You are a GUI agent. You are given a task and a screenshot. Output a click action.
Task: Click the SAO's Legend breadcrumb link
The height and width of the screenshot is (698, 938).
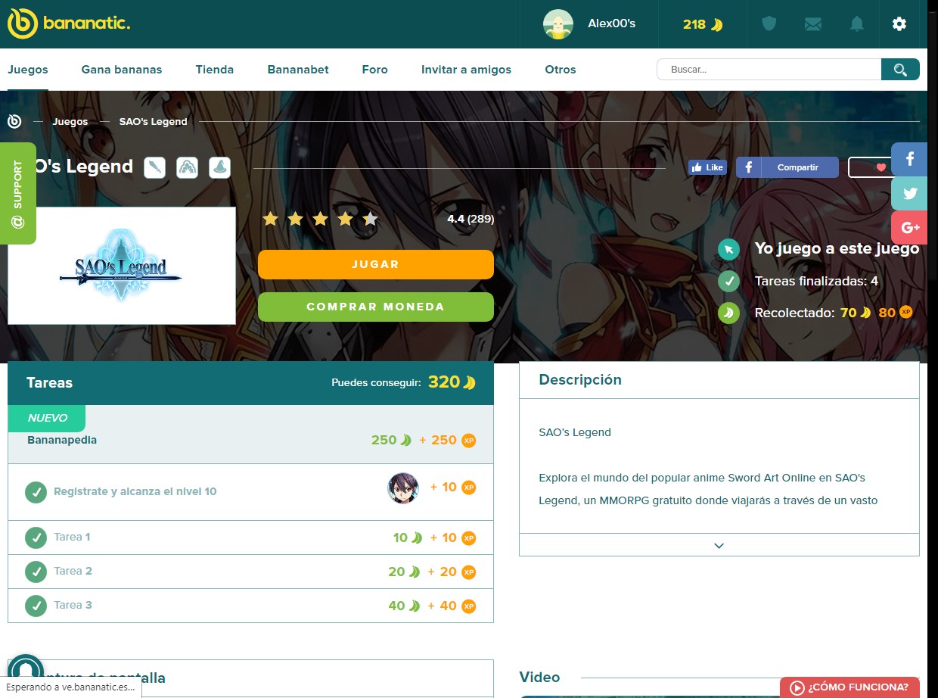[154, 121]
